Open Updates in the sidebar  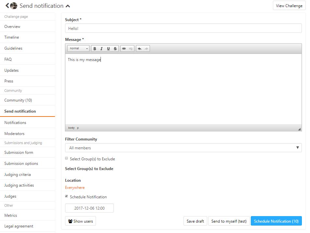(27, 70)
